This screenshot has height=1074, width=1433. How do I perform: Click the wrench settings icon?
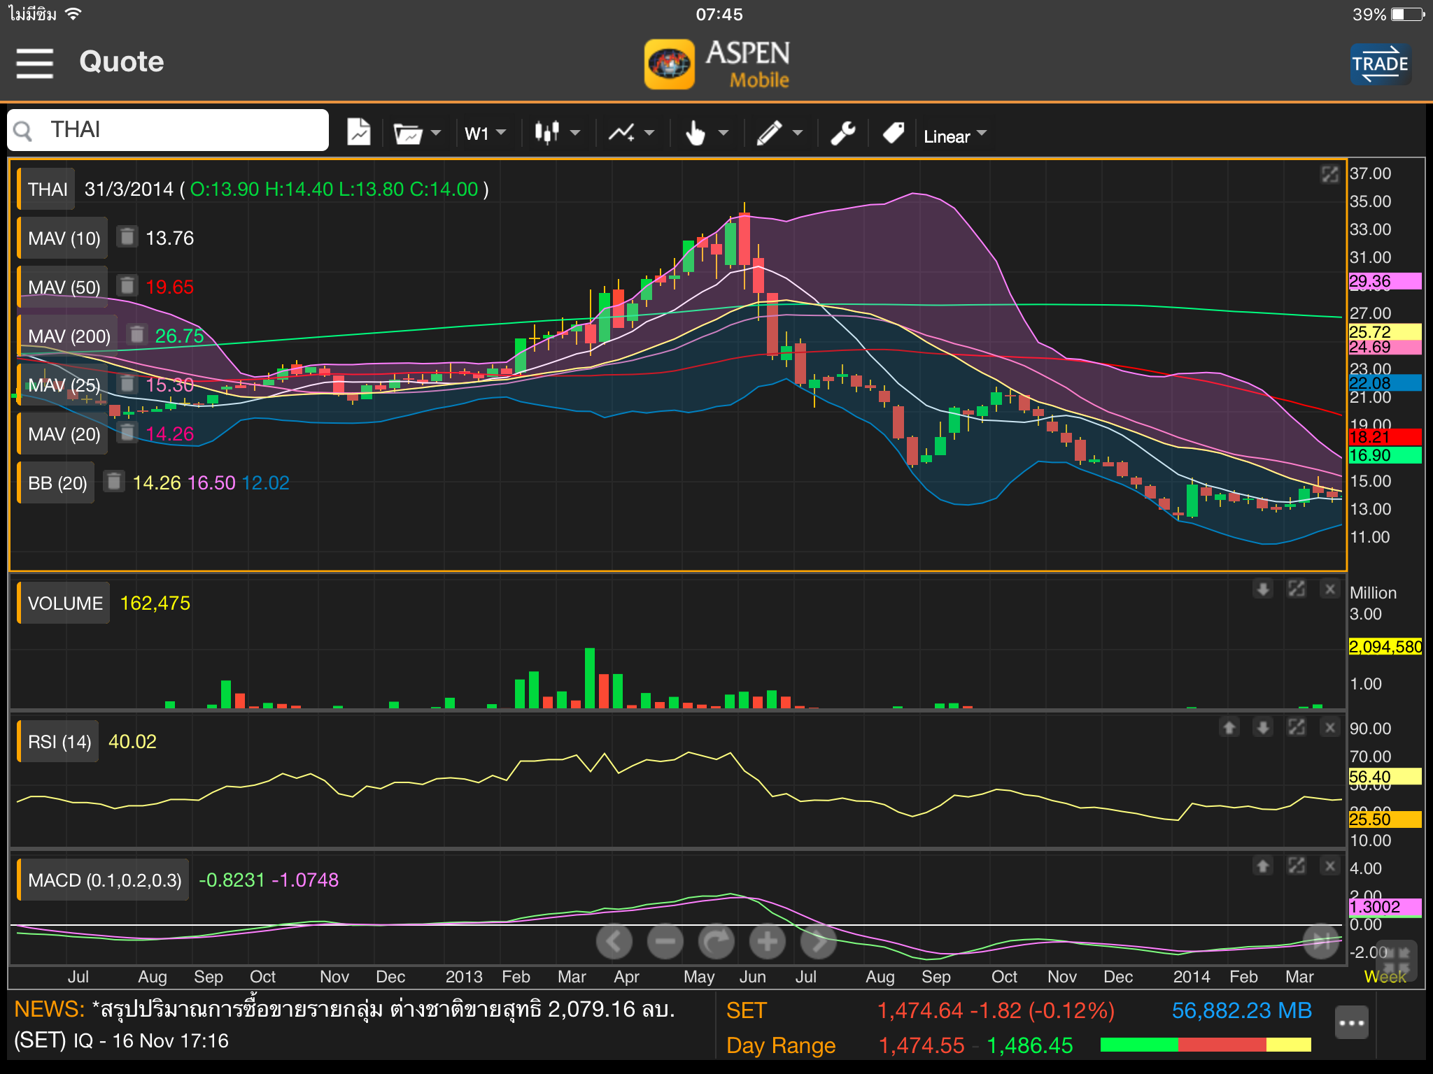pyautogui.click(x=843, y=132)
